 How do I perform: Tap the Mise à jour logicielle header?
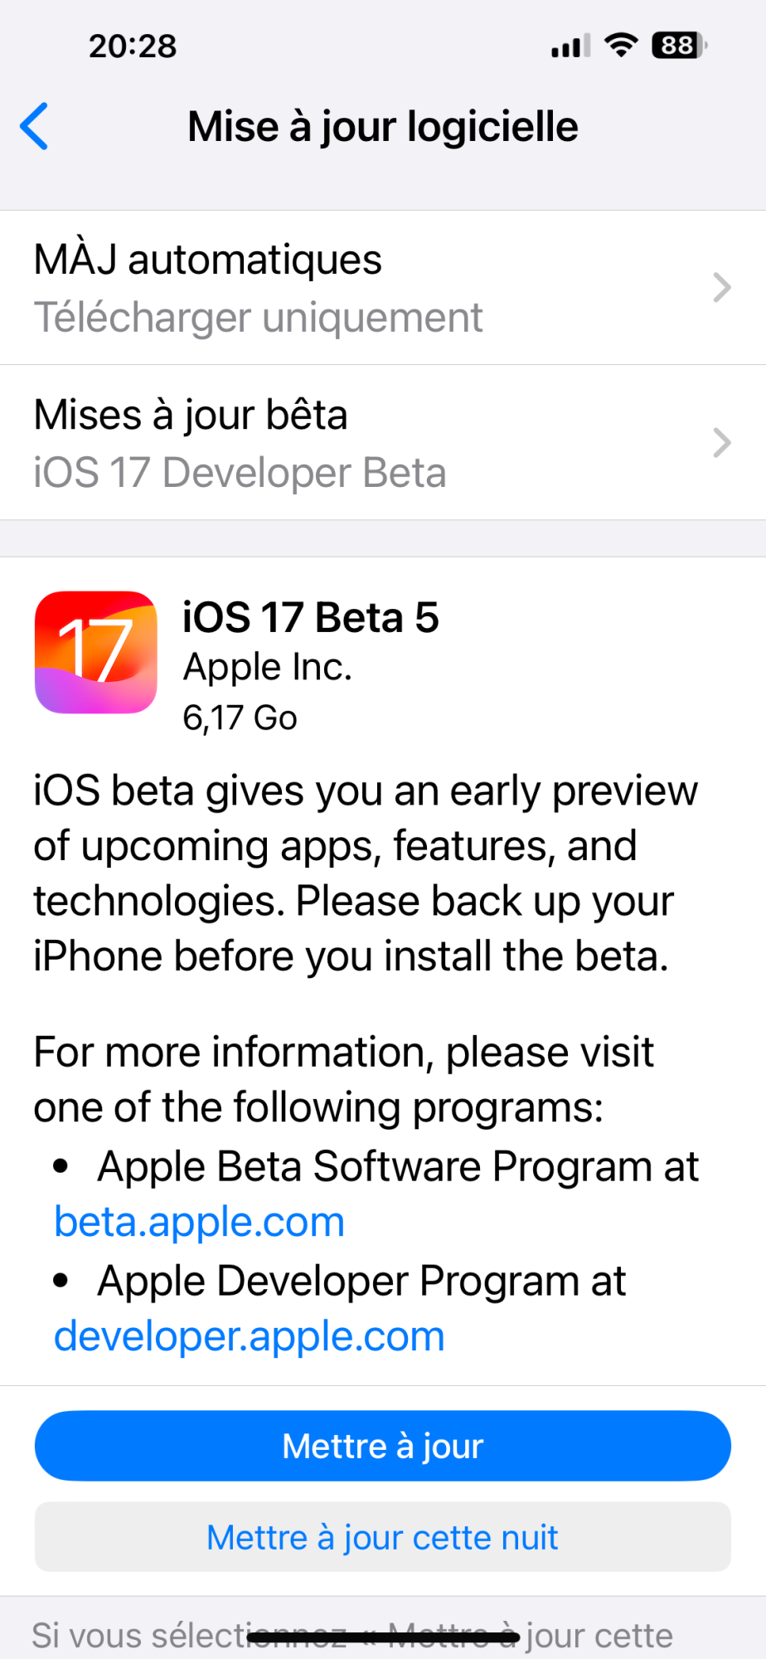click(383, 127)
